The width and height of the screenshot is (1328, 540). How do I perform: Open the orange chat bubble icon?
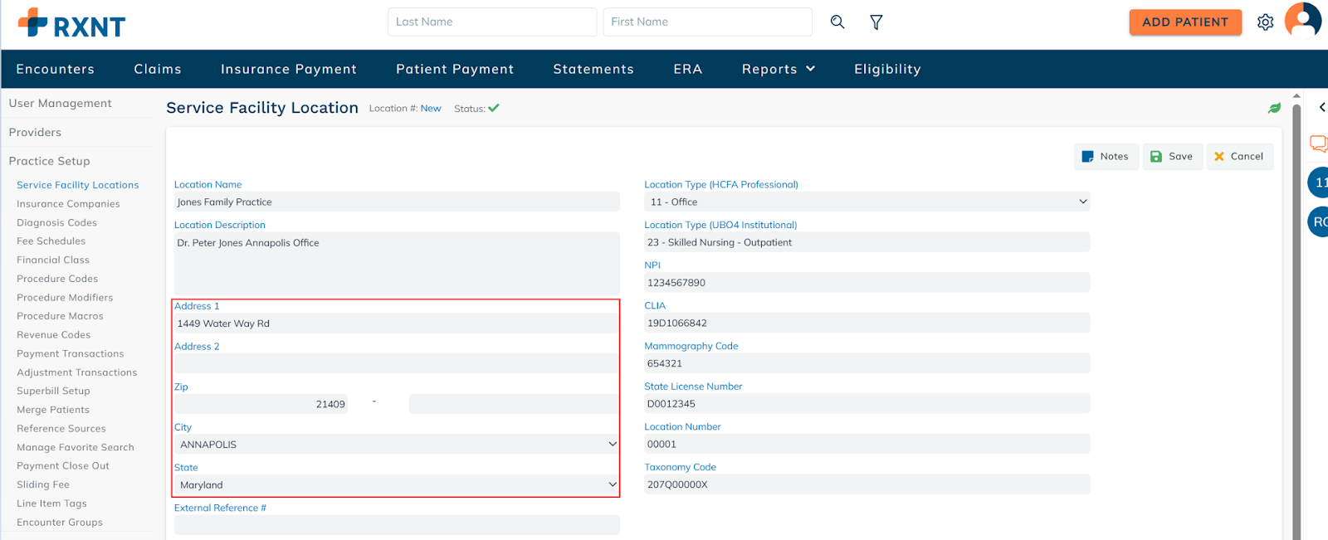point(1317,144)
